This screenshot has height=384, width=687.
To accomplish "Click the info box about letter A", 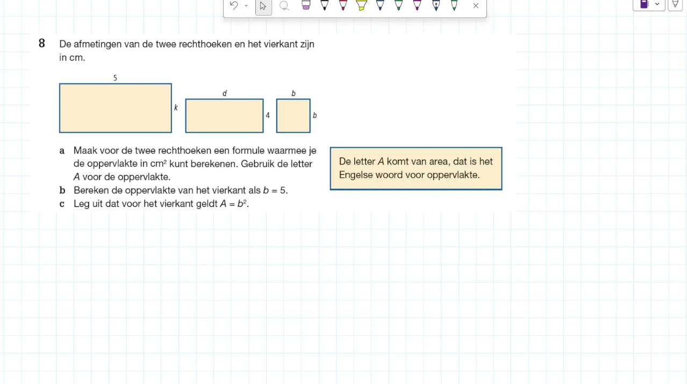I will pyautogui.click(x=416, y=169).
